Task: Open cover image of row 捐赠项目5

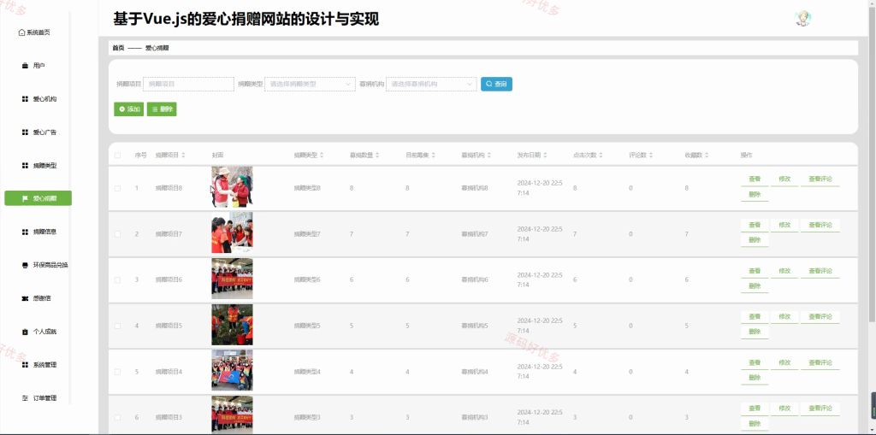Action: [x=232, y=325]
